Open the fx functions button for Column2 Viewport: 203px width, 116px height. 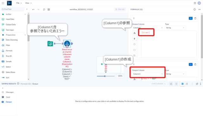134,33
